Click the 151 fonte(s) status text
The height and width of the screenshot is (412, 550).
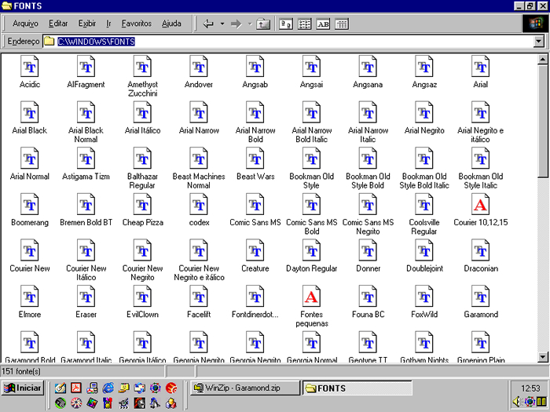tap(21, 371)
